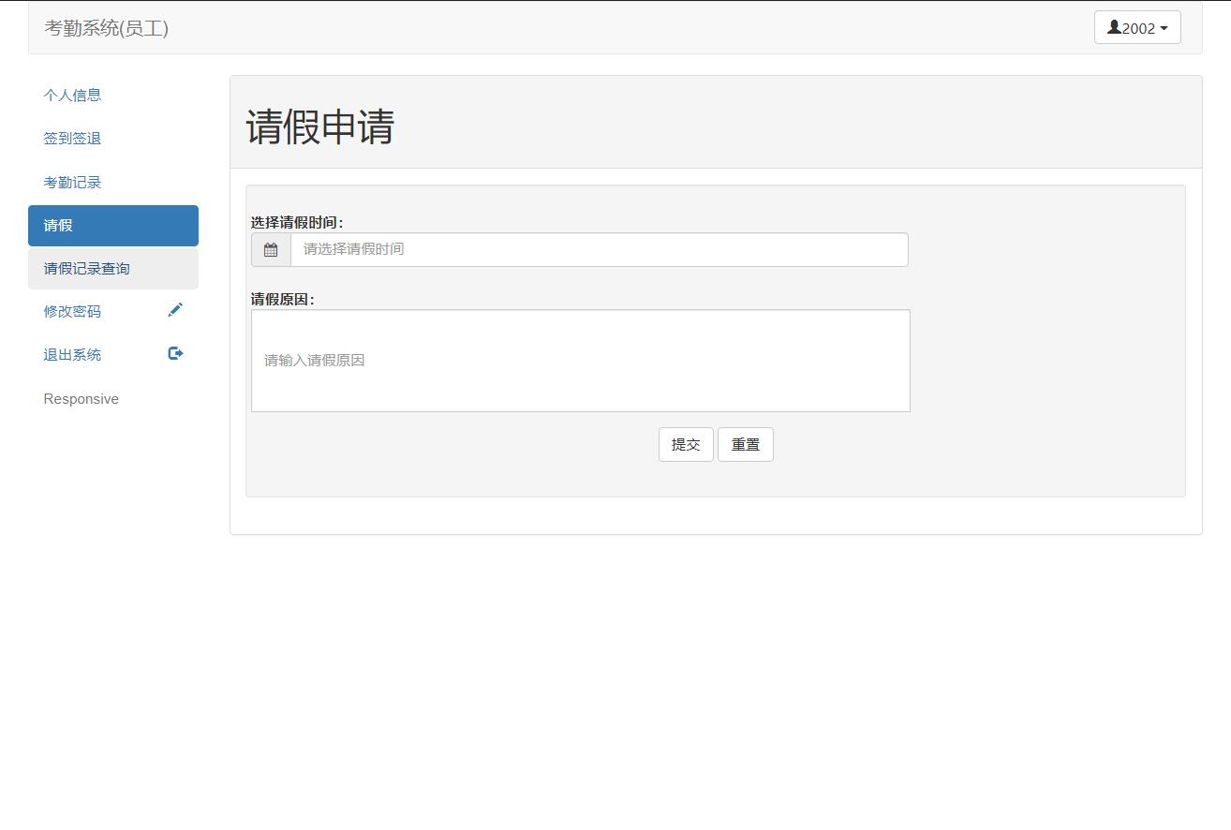Open the 考勤记录 section
Screen dimensions: 1231x830
pyautogui.click(x=72, y=182)
